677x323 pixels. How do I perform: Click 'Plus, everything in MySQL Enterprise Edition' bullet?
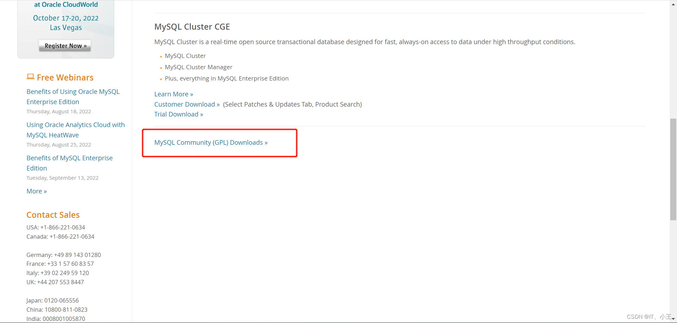coord(227,78)
